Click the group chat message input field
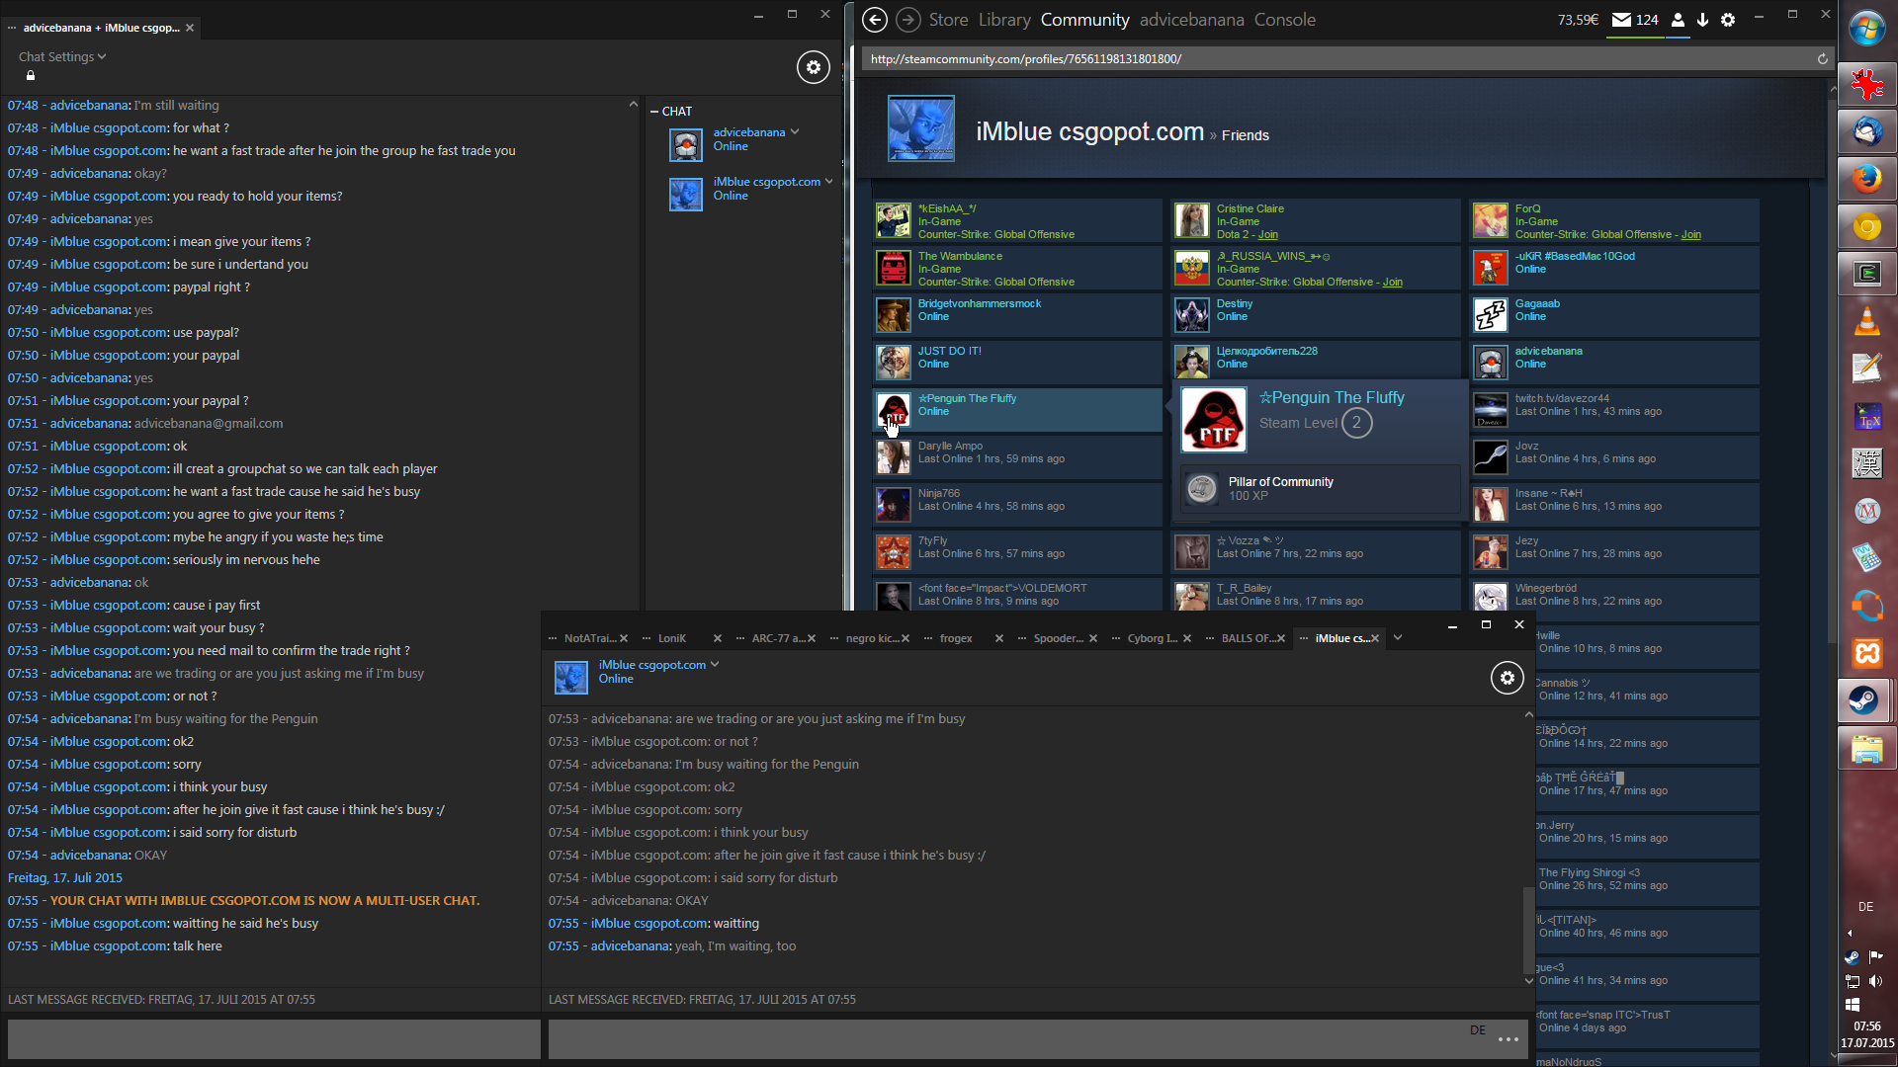This screenshot has width=1898, height=1067. (x=274, y=1039)
